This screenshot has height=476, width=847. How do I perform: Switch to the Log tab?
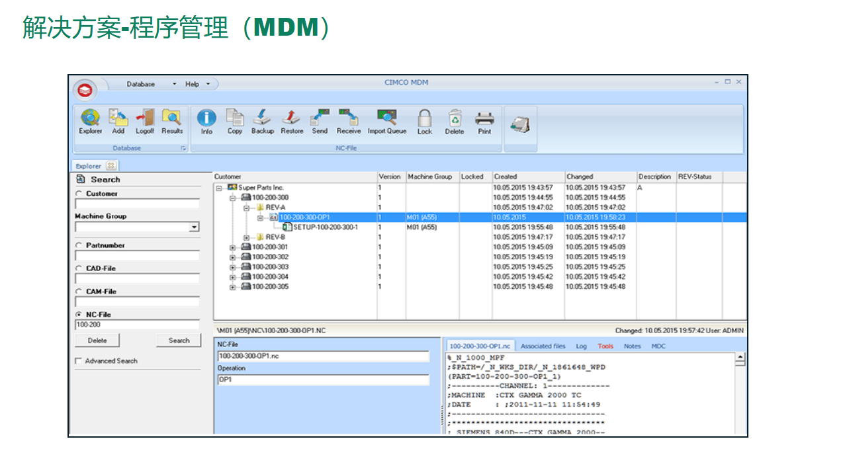pyautogui.click(x=581, y=346)
